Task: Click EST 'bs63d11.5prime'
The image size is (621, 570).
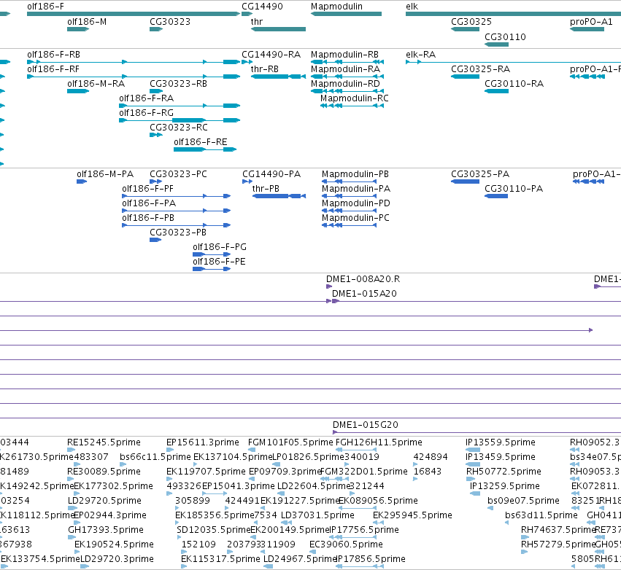Action: coord(541,516)
